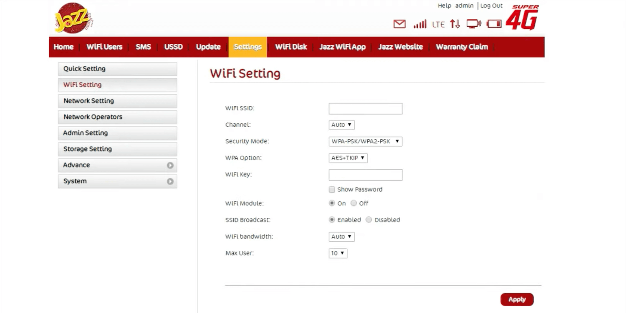Open the USSD tab
The width and height of the screenshot is (626, 313).
173,47
